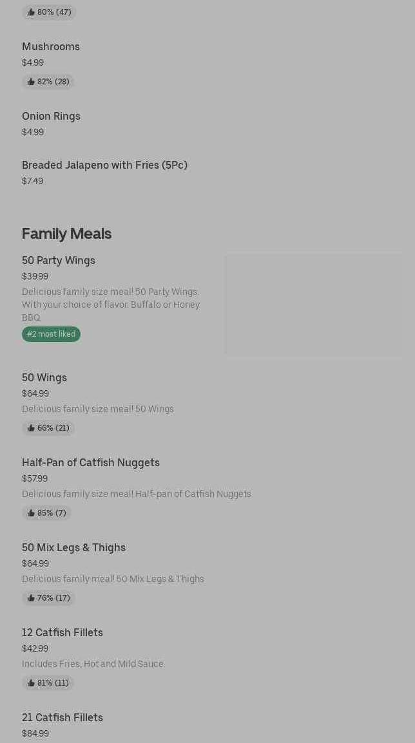Click thumbs-up icon on the 80% (47) rating

click(x=31, y=12)
